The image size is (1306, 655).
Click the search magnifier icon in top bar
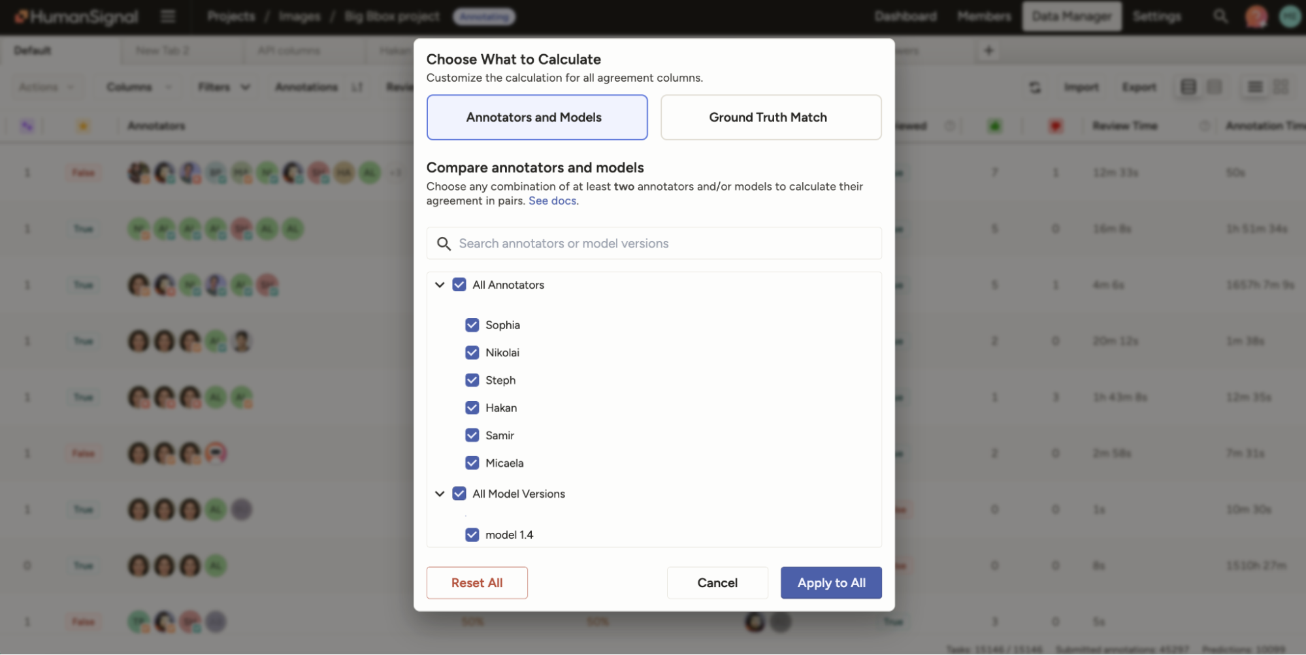click(1220, 16)
